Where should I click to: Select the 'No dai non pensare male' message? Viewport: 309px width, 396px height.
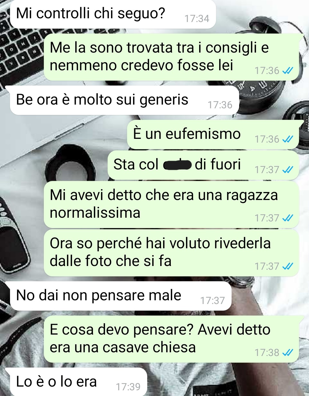121,296
